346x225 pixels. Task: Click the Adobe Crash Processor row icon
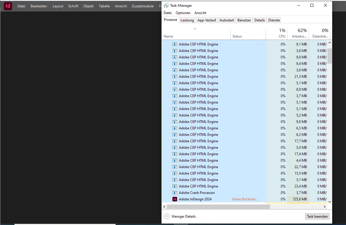[x=174, y=193]
